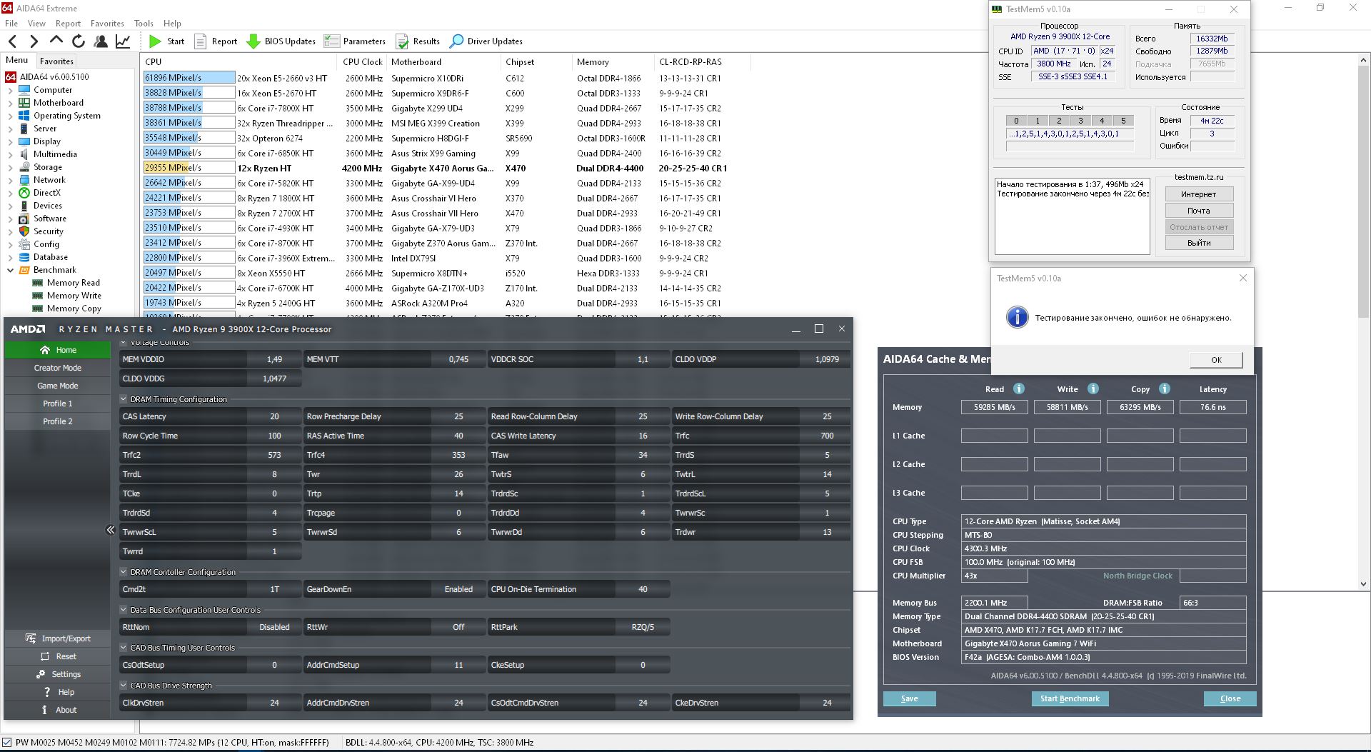Open Settings in Ryzen Master sidebar
The width and height of the screenshot is (1371, 752).
(58, 674)
